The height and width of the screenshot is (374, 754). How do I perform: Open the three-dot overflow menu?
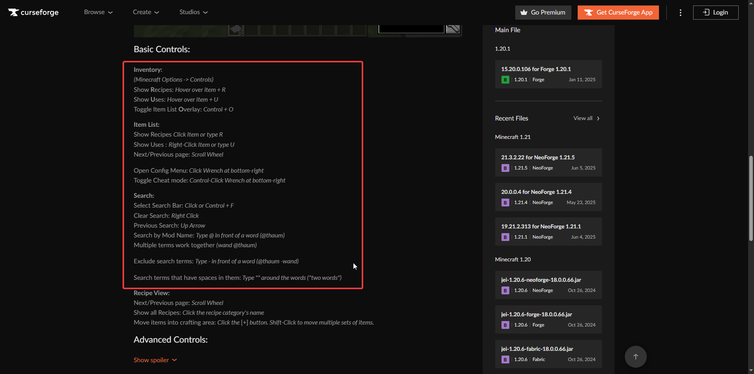click(680, 12)
